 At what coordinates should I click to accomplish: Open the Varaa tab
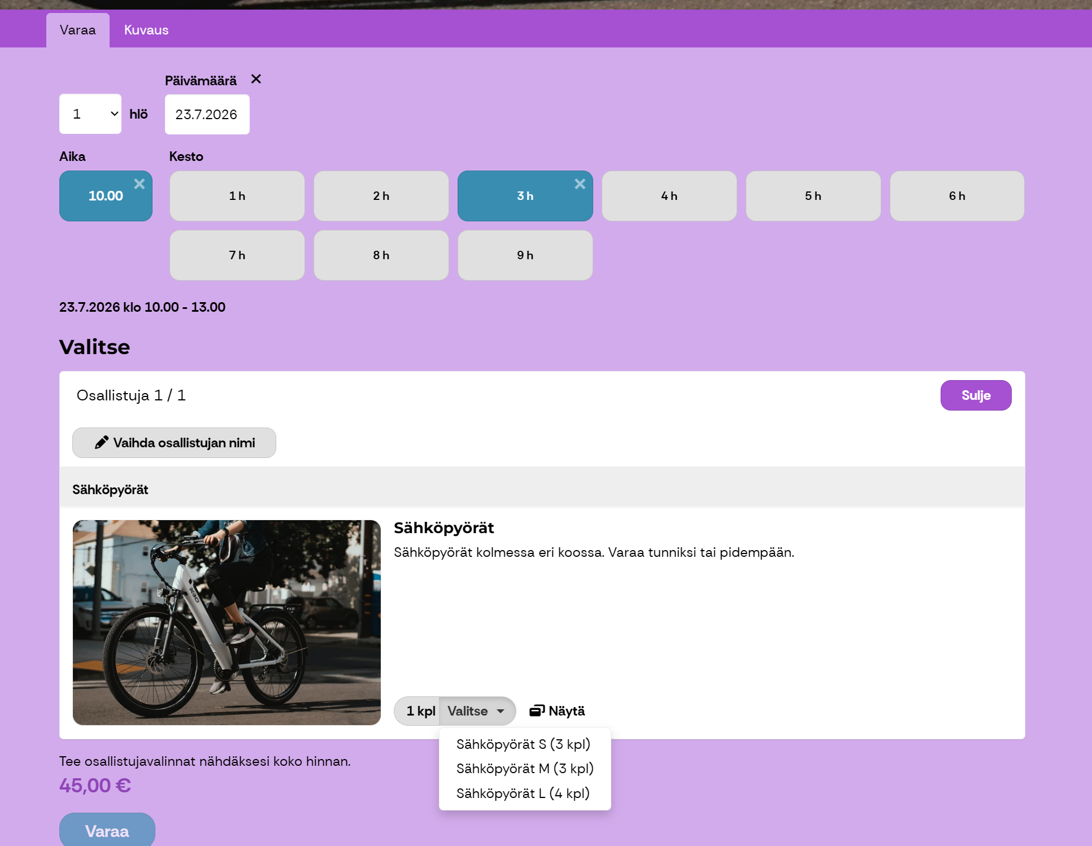[78, 30]
